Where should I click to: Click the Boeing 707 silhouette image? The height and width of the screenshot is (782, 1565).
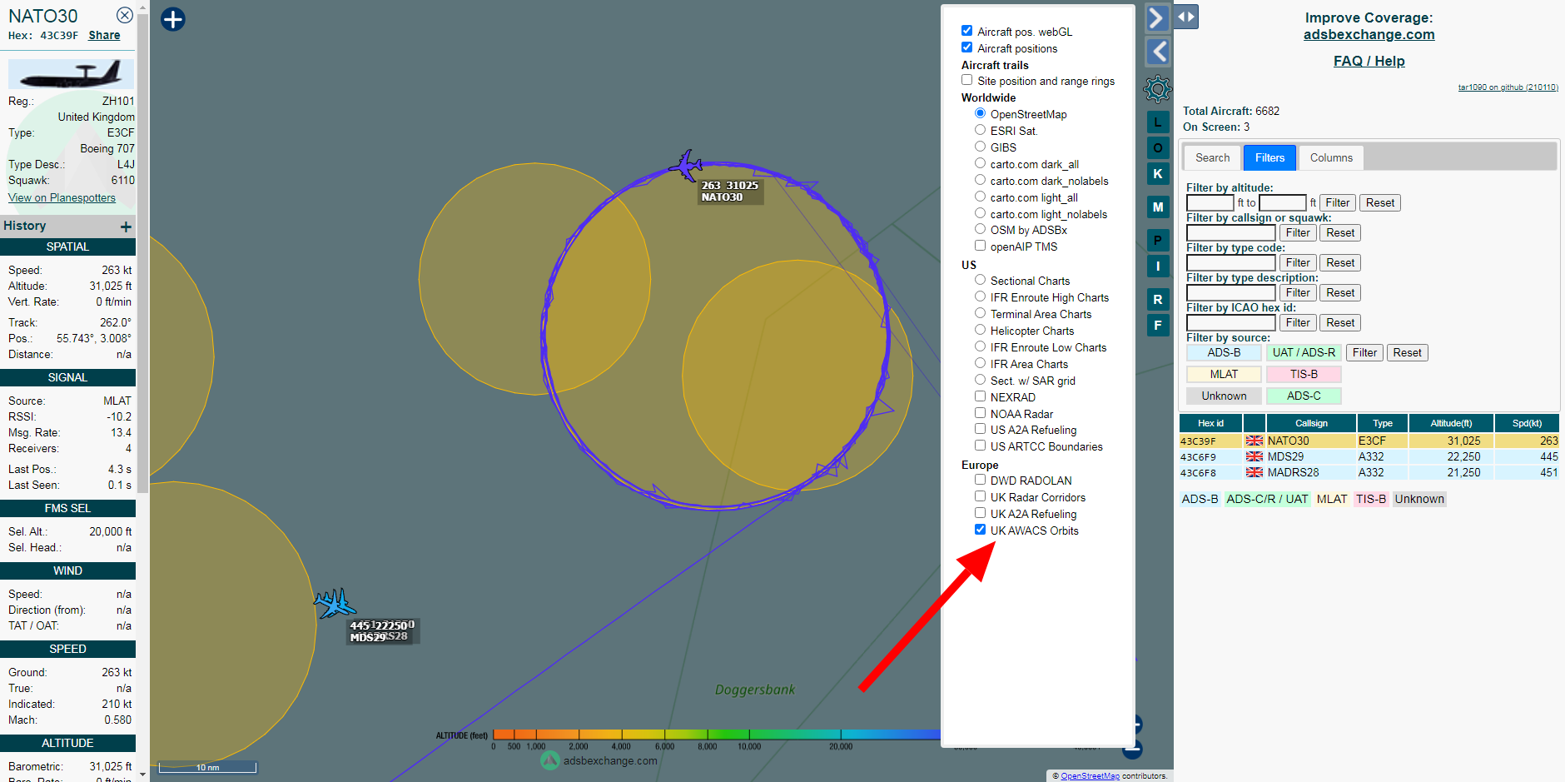(71, 74)
